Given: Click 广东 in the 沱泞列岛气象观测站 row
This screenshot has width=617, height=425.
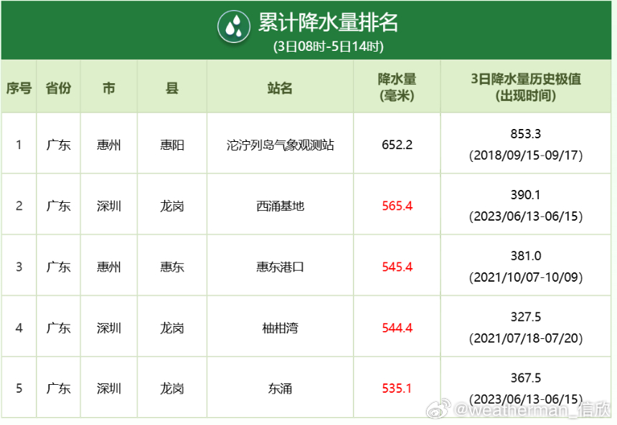Looking at the screenshot, I should [58, 145].
